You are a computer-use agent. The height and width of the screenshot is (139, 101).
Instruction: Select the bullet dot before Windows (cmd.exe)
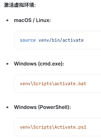click(7, 64)
